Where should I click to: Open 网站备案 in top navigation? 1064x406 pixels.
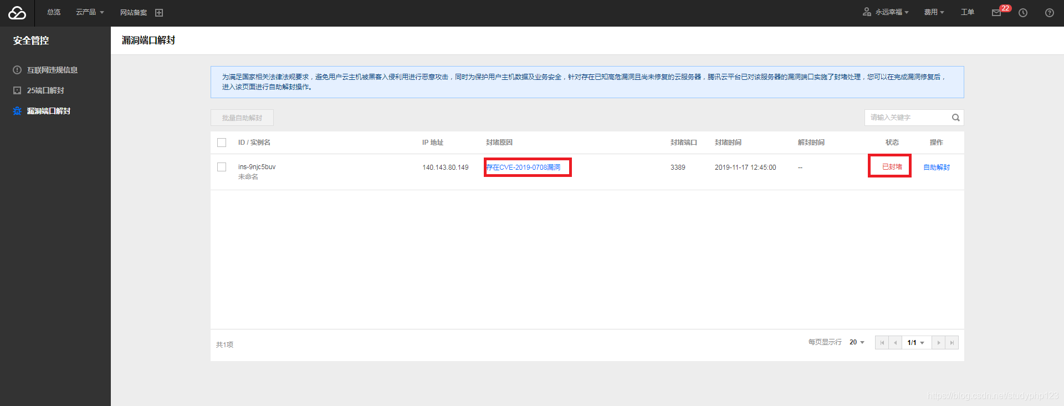[134, 13]
